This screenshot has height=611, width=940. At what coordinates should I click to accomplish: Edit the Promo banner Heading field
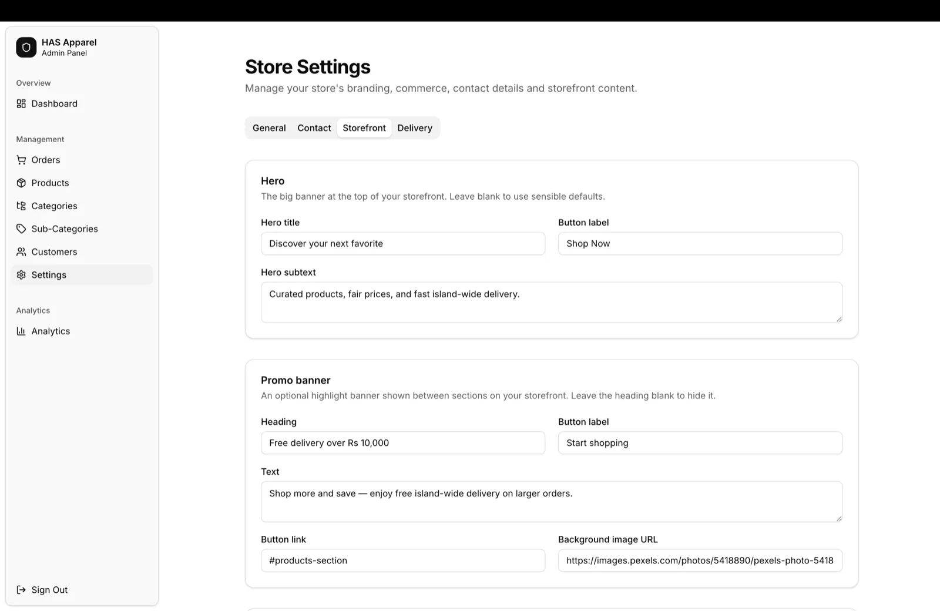[403, 443]
